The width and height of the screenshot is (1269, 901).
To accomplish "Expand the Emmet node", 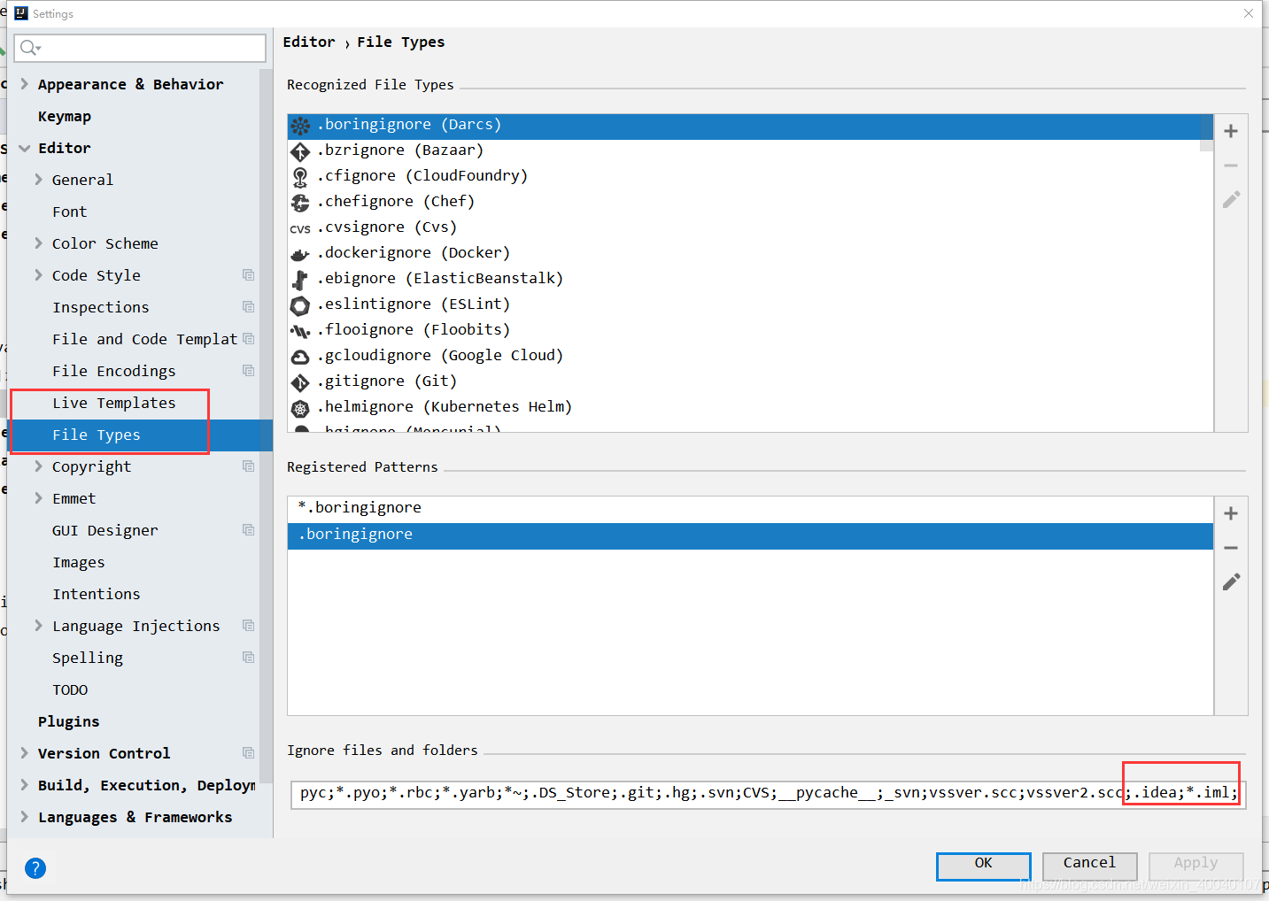I will (38, 498).
